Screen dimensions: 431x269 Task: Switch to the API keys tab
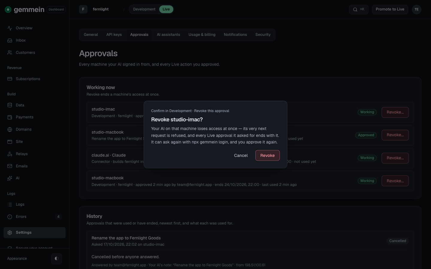pyautogui.click(x=114, y=35)
